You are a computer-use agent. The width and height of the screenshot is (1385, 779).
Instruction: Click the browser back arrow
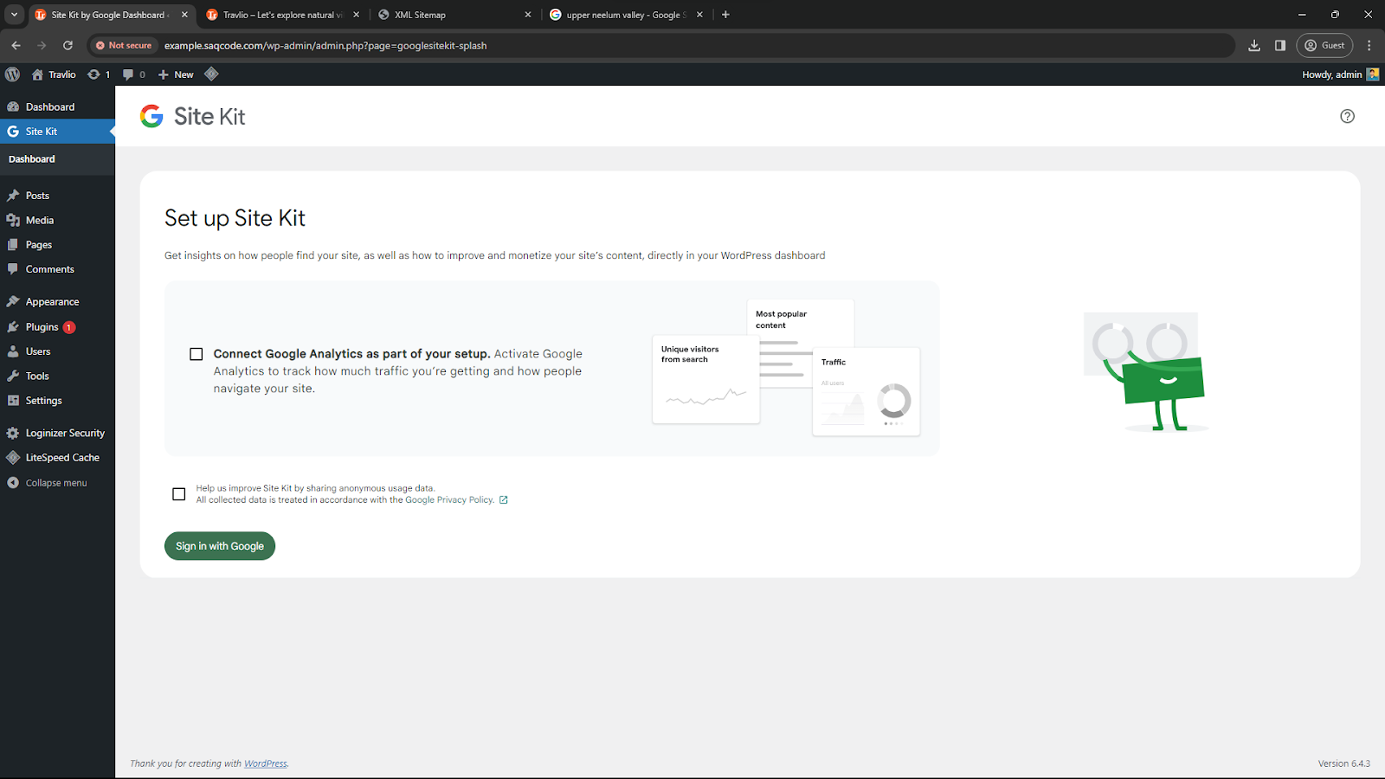click(x=16, y=45)
